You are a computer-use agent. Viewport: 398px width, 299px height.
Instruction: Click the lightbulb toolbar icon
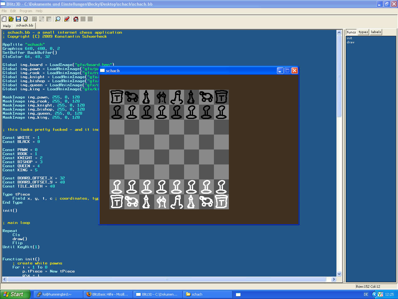(25, 19)
